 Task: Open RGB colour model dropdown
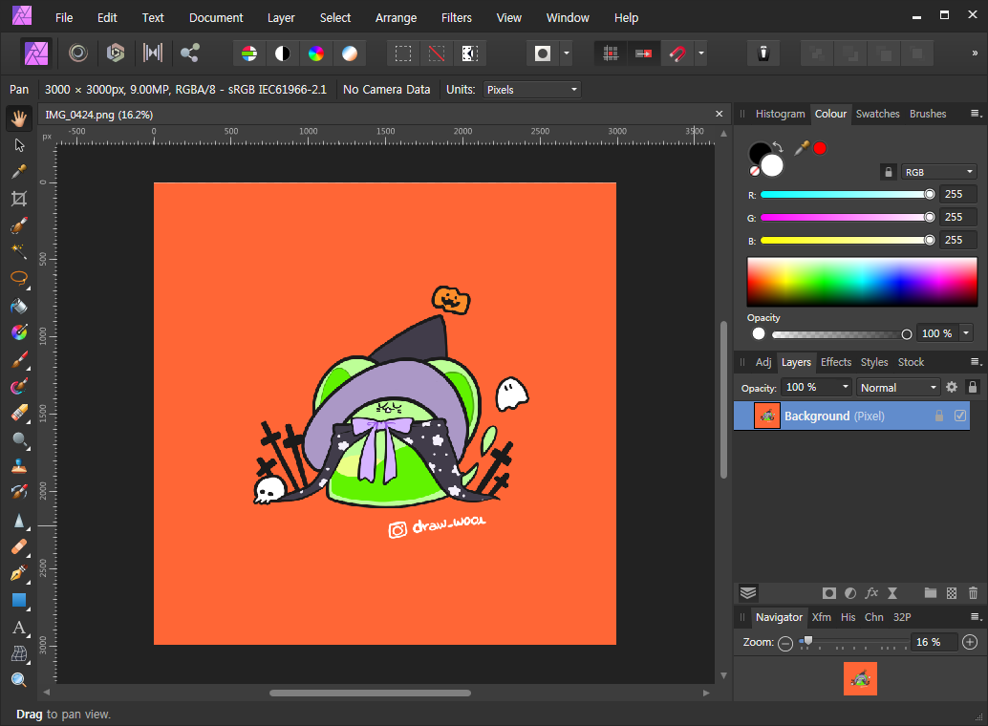click(938, 172)
